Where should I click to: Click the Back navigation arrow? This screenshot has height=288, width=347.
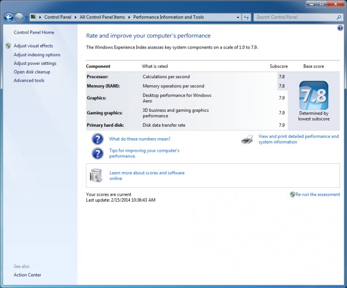click(9, 17)
